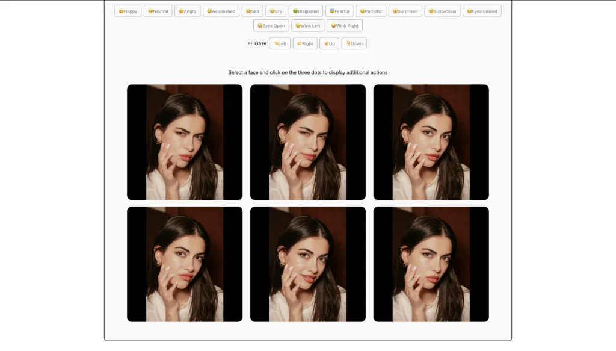Screen dimensions: 616x351
Task: Apply the Astonished expression
Action: [221, 11]
